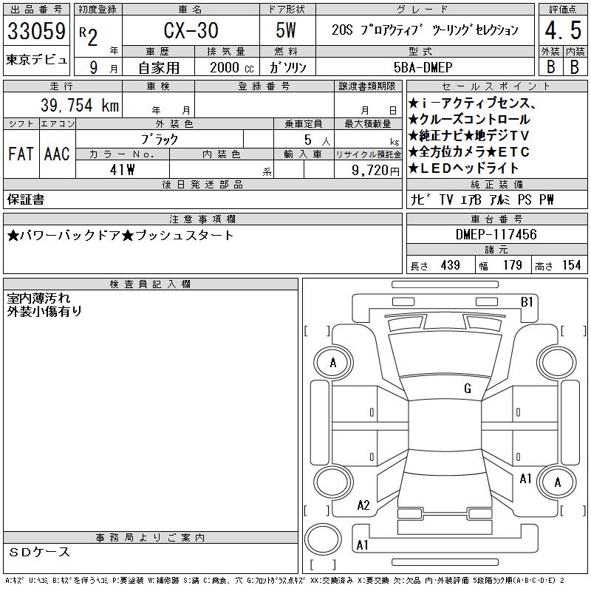
Task: Select the sales point ★全方位カメラ★ETC
Action: (469, 151)
